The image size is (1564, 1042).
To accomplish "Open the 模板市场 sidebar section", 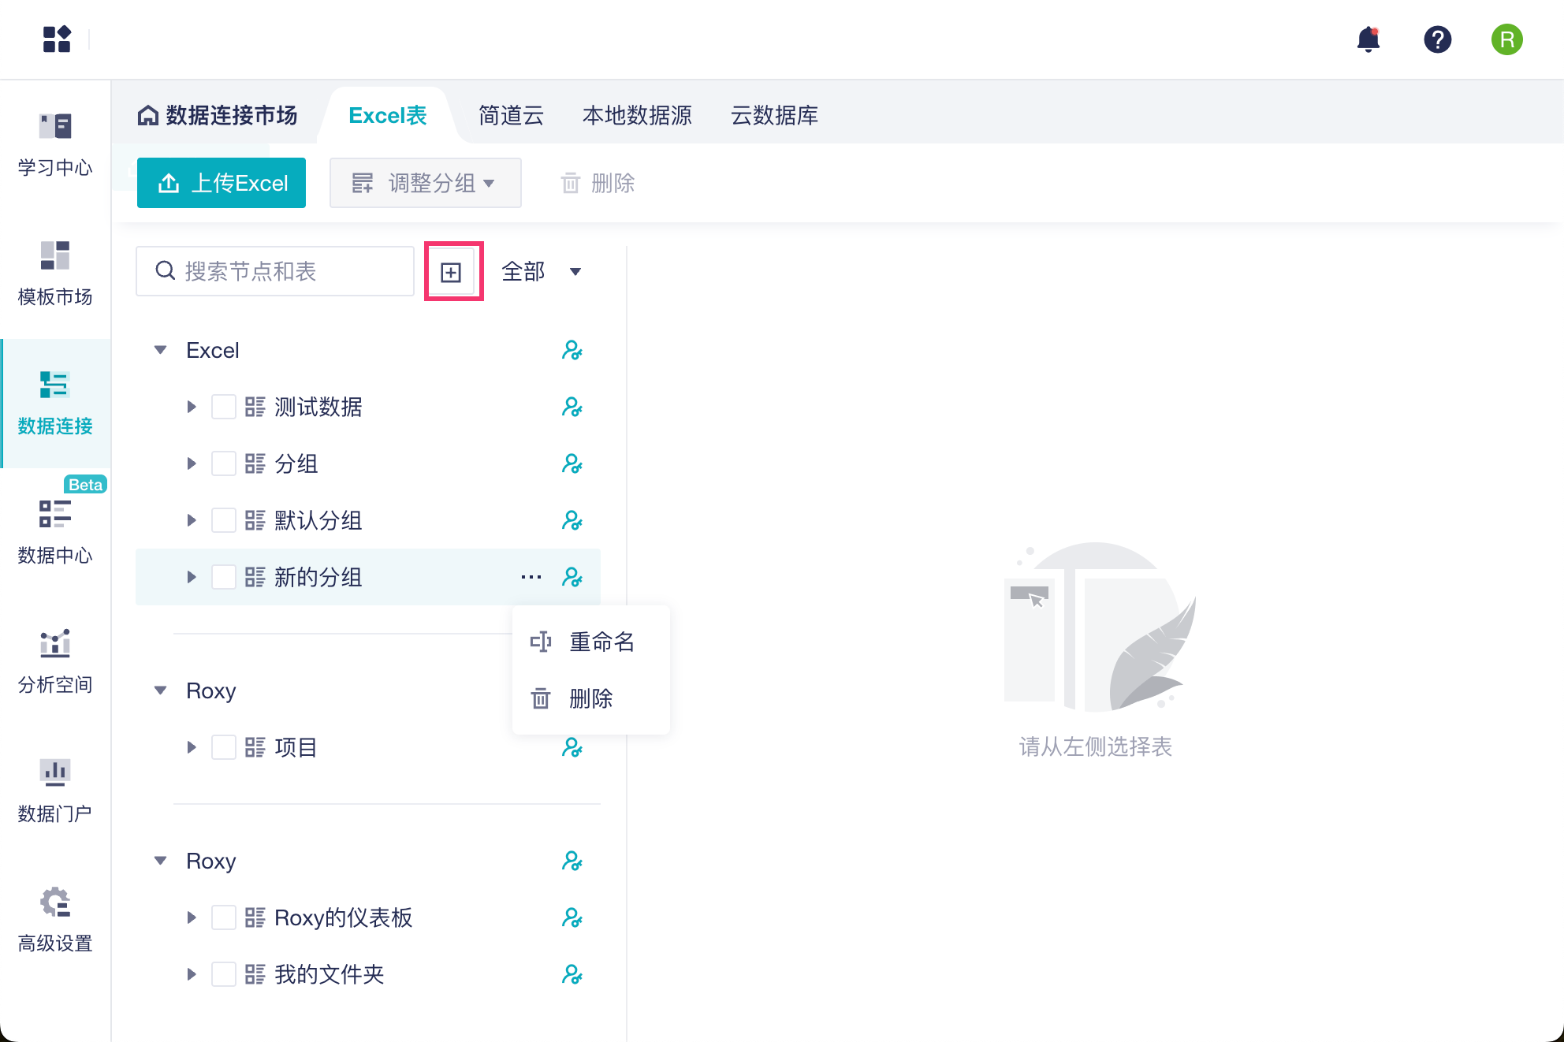I will [x=55, y=273].
